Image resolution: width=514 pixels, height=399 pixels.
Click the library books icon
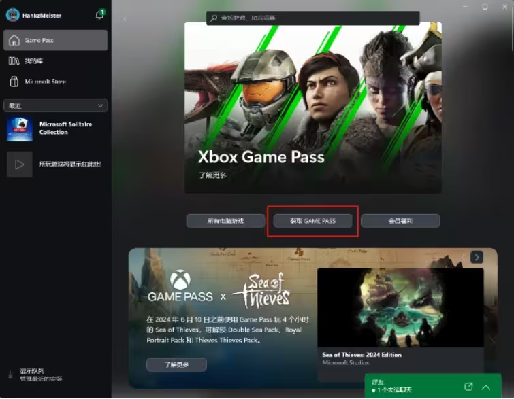click(x=14, y=61)
